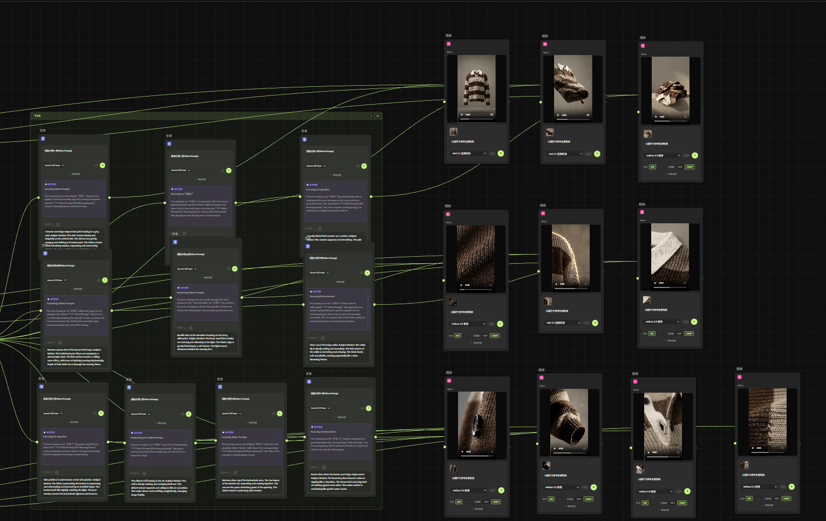Screen dimensions: 826x521
Task: Select 1080P resolution on folded sweater node
Action: pos(690,167)
